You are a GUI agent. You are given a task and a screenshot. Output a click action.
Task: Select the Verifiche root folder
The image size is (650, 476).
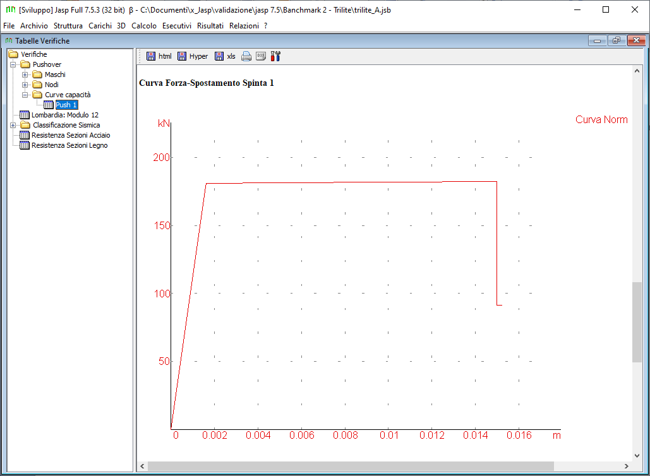[28, 54]
